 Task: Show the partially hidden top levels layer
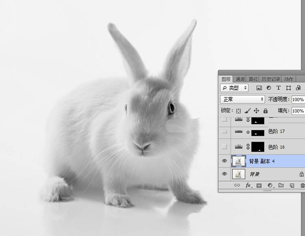(224, 119)
